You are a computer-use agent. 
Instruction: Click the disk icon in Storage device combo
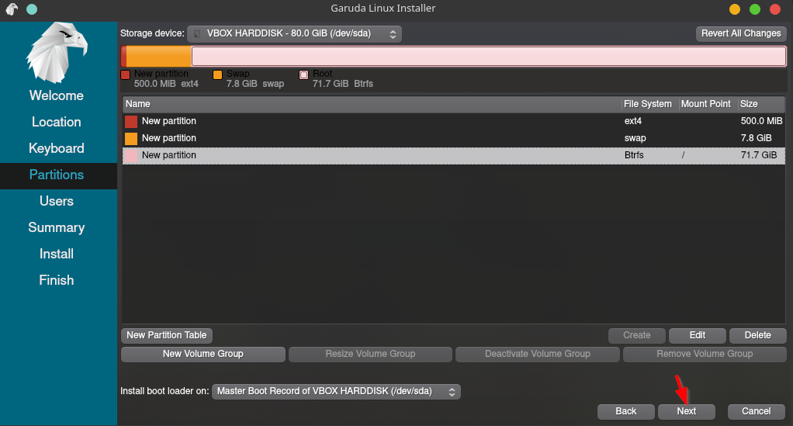(197, 34)
